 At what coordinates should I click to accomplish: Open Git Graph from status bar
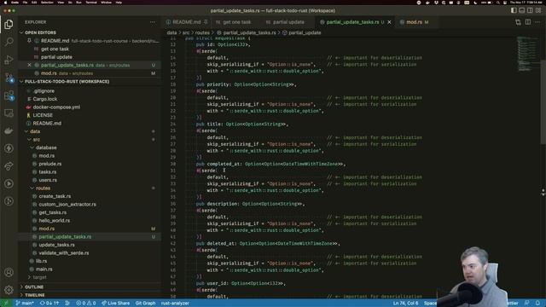145,304
